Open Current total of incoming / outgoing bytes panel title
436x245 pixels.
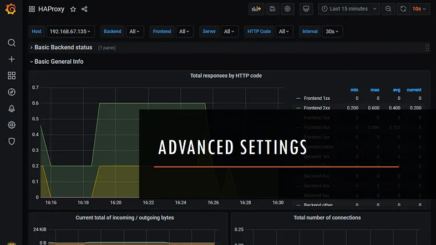[125, 217]
